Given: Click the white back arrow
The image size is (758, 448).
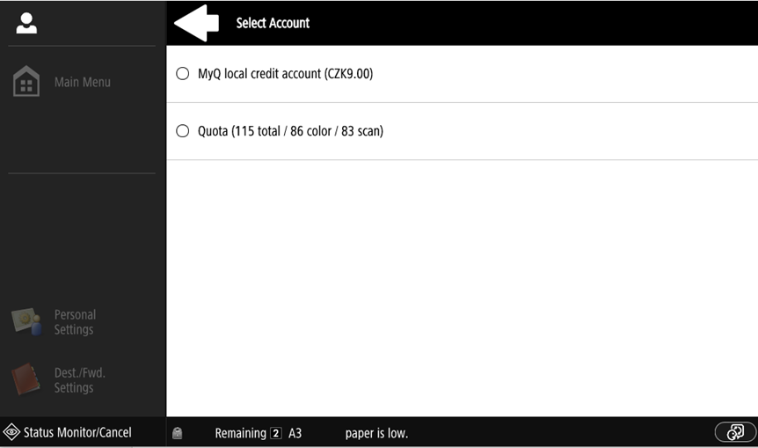Looking at the screenshot, I should coord(197,23).
